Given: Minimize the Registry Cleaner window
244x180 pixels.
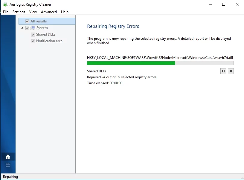Looking at the screenshot, I should (210, 4).
